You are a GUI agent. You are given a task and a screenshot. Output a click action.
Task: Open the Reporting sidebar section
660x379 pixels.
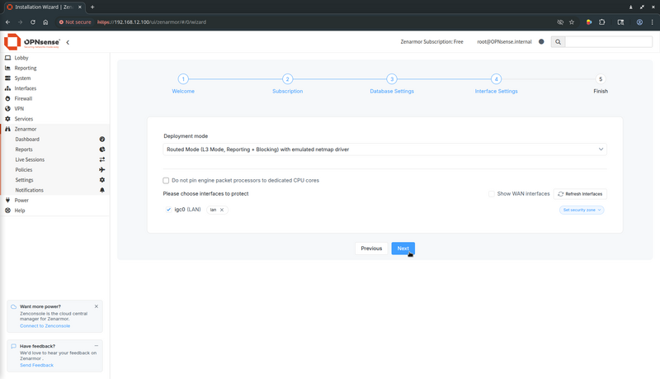pos(26,68)
